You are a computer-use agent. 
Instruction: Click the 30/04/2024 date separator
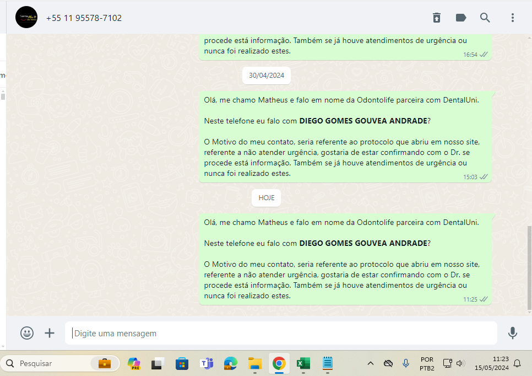pos(267,76)
